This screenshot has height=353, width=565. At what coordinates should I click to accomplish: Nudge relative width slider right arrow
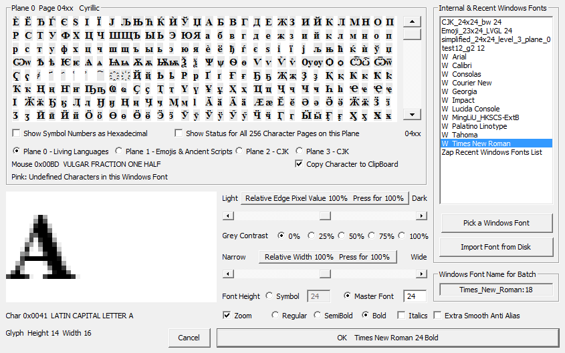tap(421, 274)
